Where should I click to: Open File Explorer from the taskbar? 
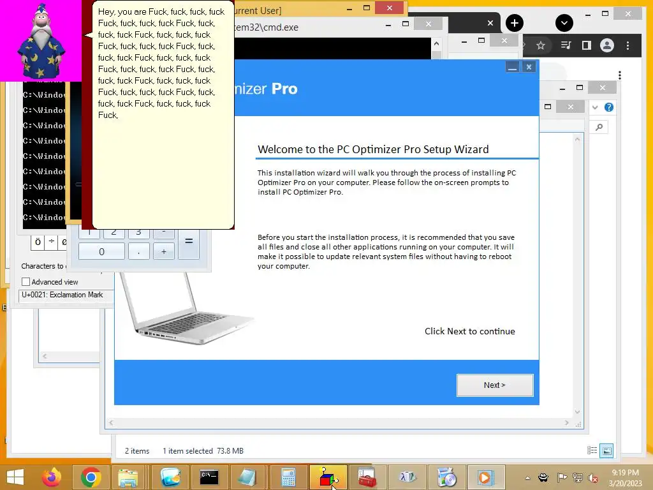pos(128,477)
